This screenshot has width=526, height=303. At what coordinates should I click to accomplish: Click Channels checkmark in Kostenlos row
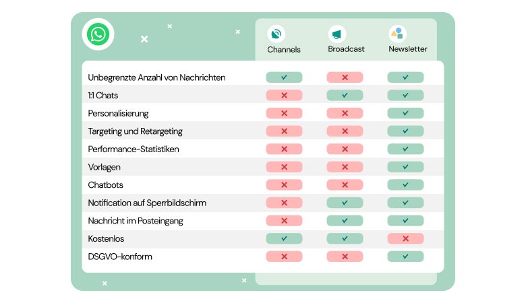(x=284, y=238)
